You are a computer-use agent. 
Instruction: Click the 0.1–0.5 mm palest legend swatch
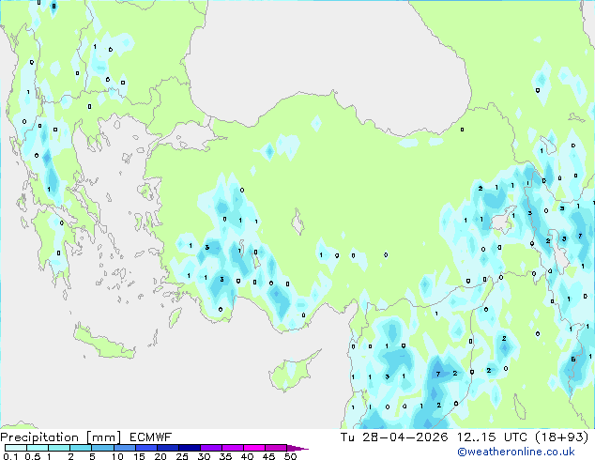(x=16, y=448)
